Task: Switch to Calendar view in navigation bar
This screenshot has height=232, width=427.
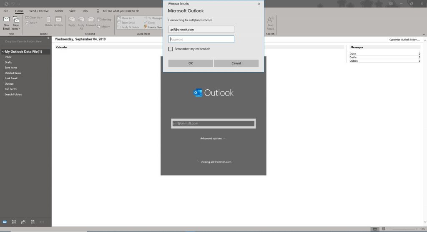Action: (x=14, y=222)
